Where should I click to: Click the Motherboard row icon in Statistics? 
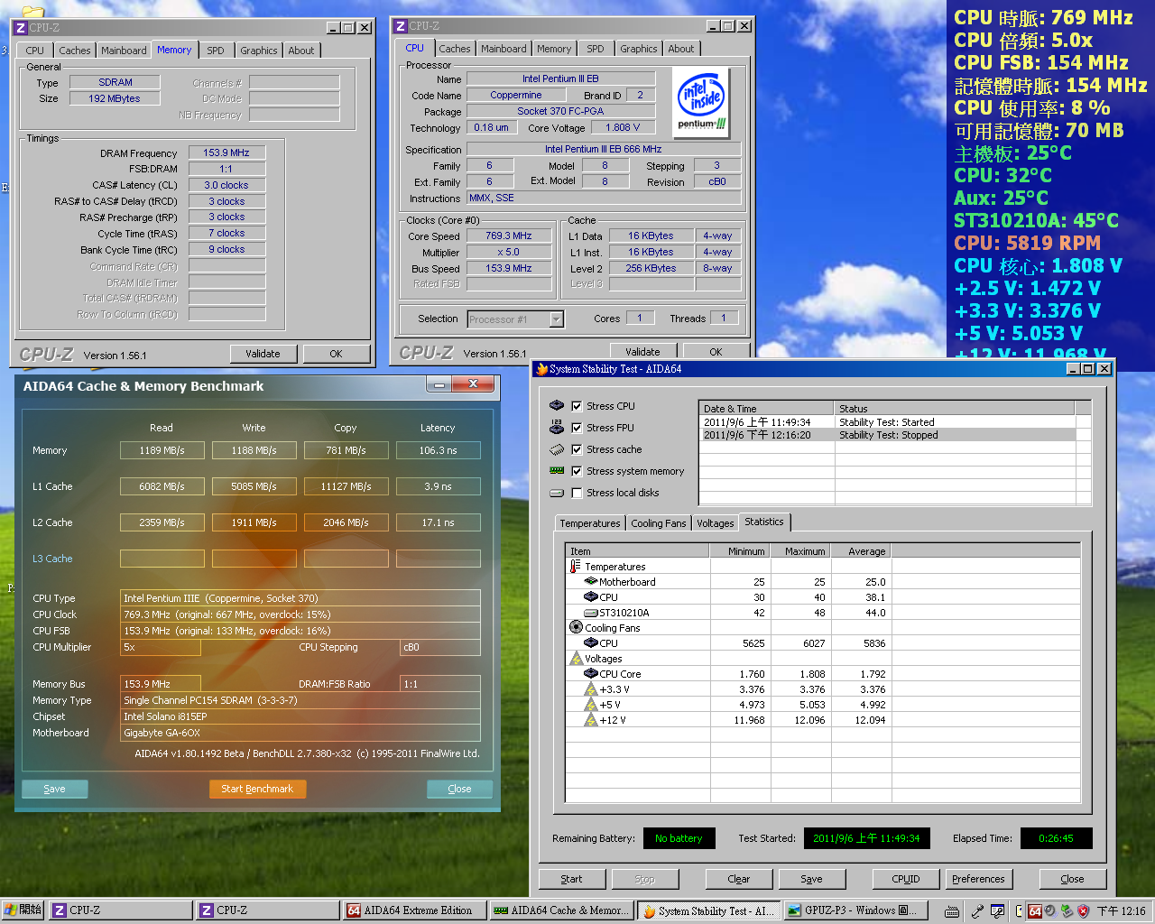pos(591,582)
